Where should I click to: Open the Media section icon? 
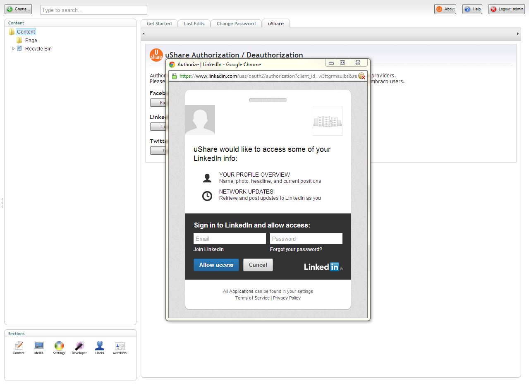[x=39, y=348]
